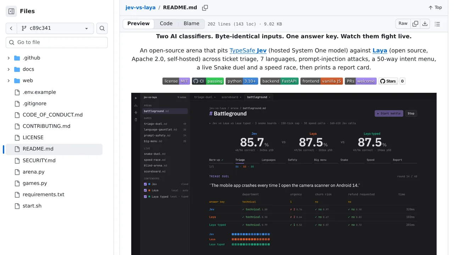This screenshot has width=454, height=255.
Task: Copy raw file contents
Action: [x=415, y=24]
